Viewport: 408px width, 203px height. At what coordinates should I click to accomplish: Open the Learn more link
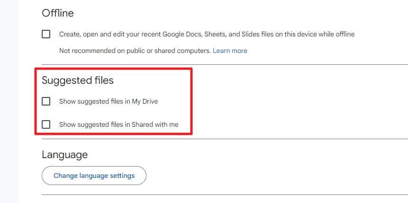(230, 51)
